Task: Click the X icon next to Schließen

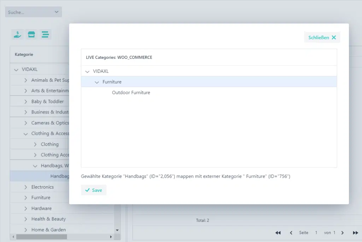Action: click(x=334, y=38)
